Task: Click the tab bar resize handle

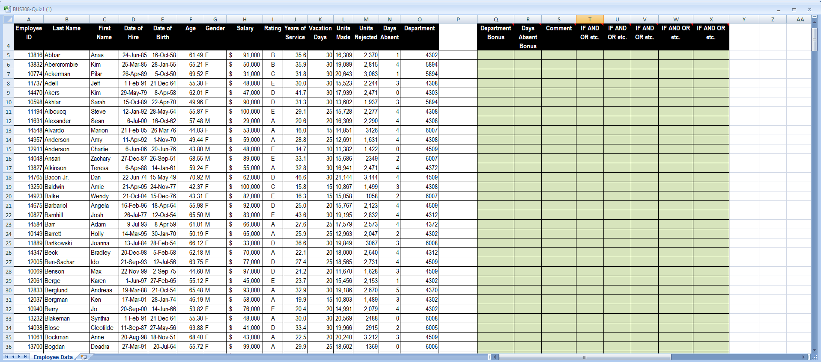Action: coord(490,357)
